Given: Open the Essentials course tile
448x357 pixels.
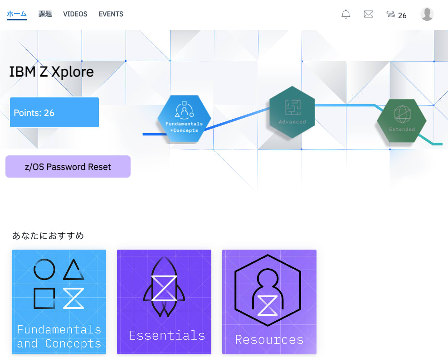Looking at the screenshot, I should 164,302.
